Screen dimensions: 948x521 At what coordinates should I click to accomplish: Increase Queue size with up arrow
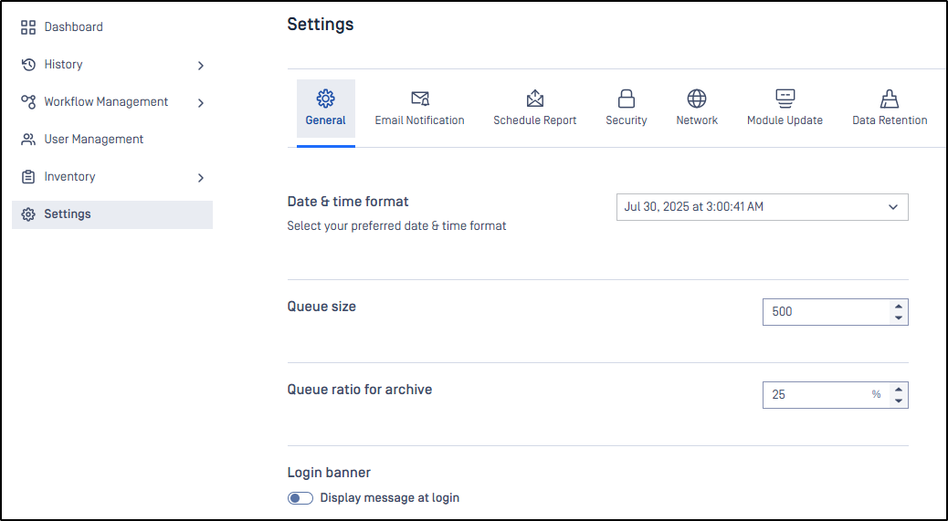tap(899, 306)
